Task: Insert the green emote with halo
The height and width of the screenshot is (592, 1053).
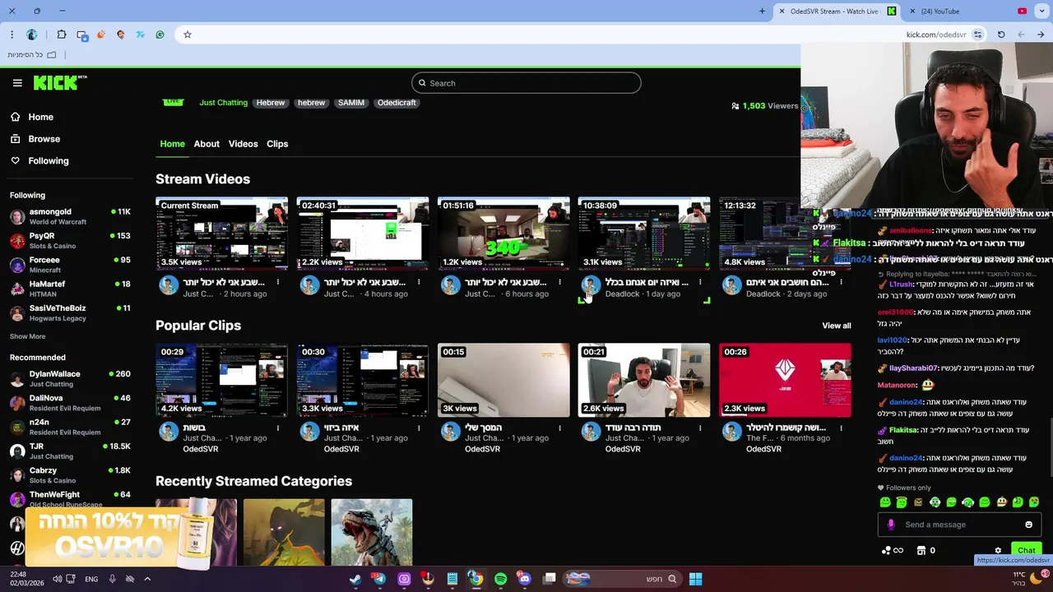Action: click(902, 502)
